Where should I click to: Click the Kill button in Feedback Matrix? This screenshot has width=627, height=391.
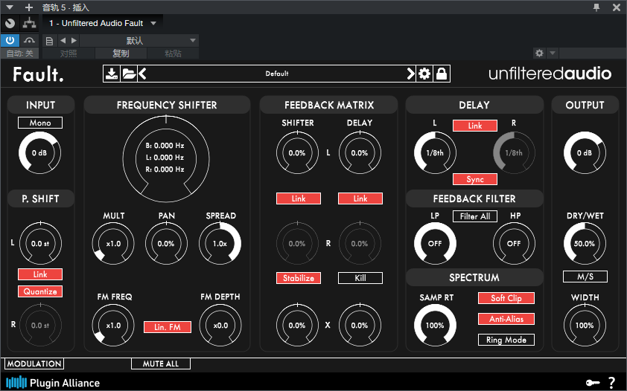pos(360,278)
